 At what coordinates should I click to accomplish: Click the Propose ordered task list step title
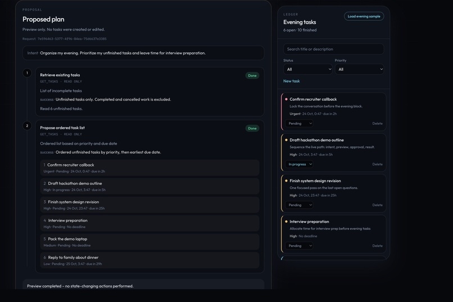(62, 128)
